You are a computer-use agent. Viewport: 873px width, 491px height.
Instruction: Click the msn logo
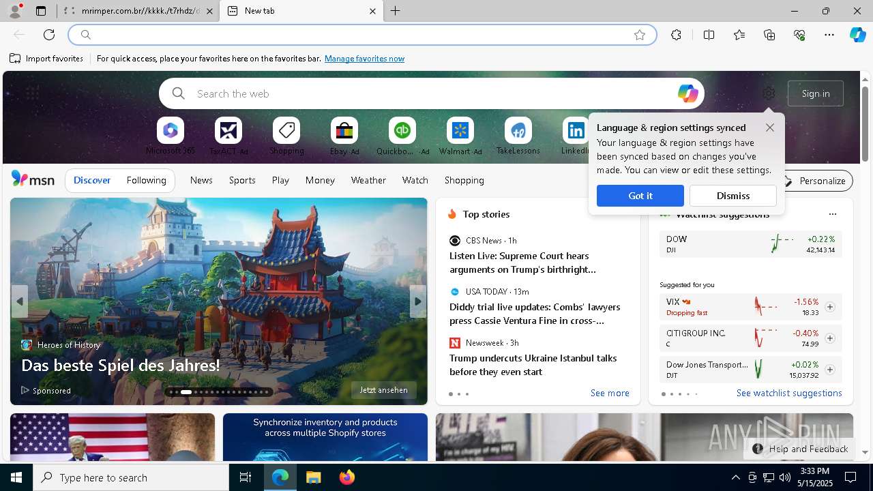(x=33, y=179)
